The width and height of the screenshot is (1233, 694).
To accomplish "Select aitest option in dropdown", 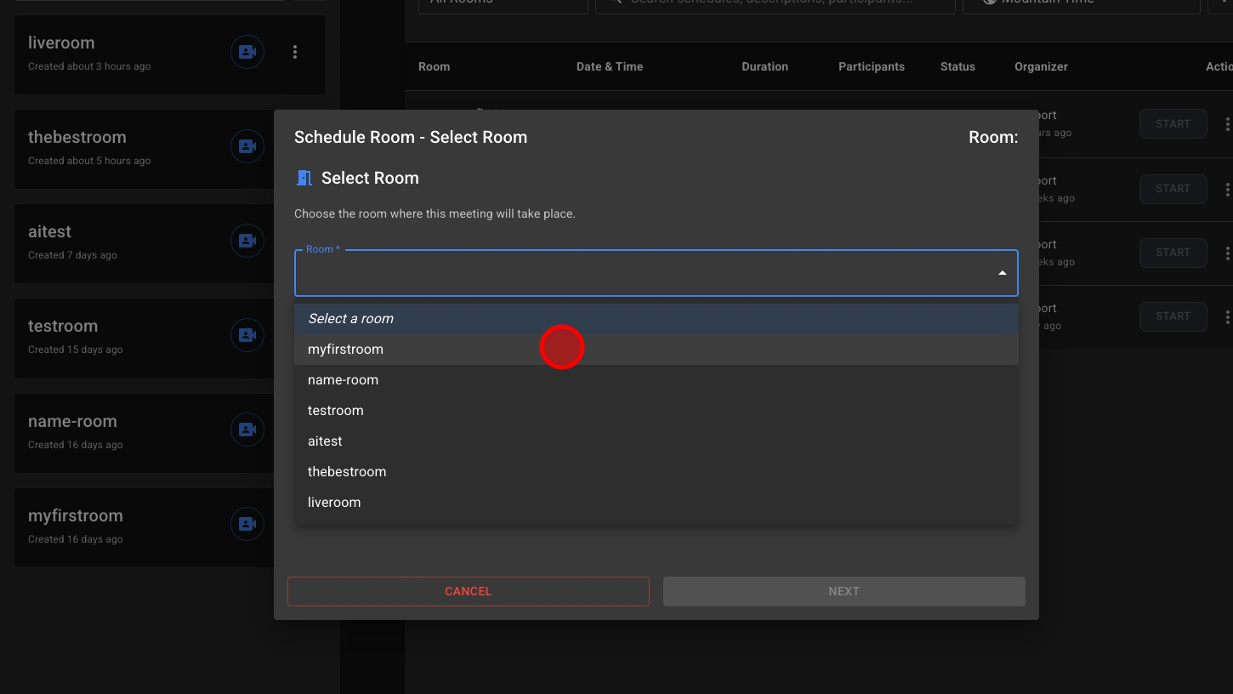I will click(325, 441).
